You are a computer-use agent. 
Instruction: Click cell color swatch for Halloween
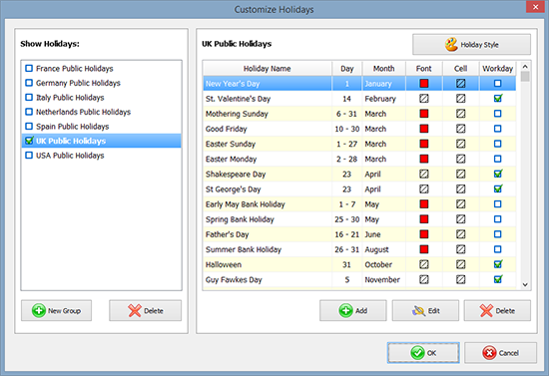point(461,264)
